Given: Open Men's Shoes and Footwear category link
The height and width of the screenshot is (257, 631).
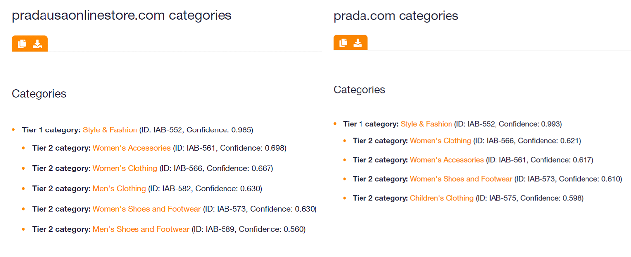Looking at the screenshot, I should click(x=141, y=229).
